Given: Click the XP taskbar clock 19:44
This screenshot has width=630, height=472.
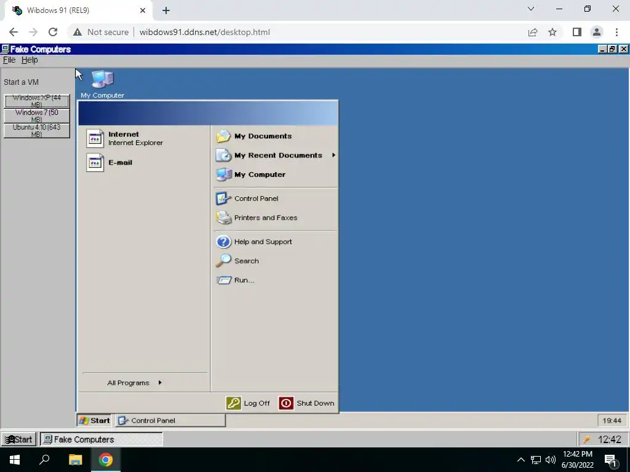Looking at the screenshot, I should (612, 420).
